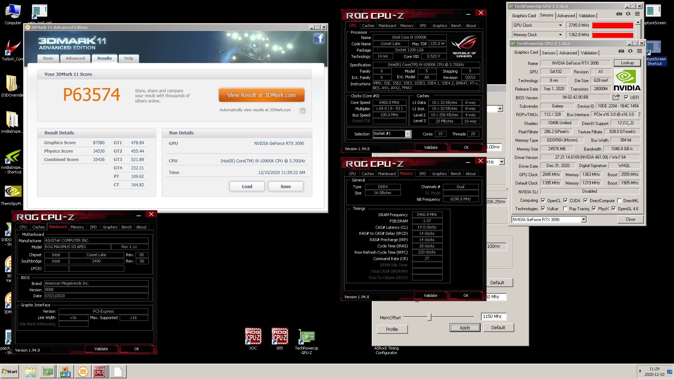
Task: Click Facebook icon in 3DMark window
Action: point(319,38)
